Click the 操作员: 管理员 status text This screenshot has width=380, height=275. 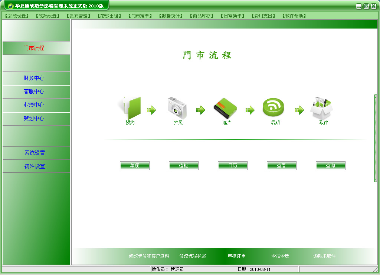coord(167,269)
